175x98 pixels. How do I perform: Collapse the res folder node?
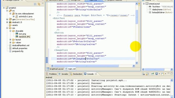pos(7,28)
